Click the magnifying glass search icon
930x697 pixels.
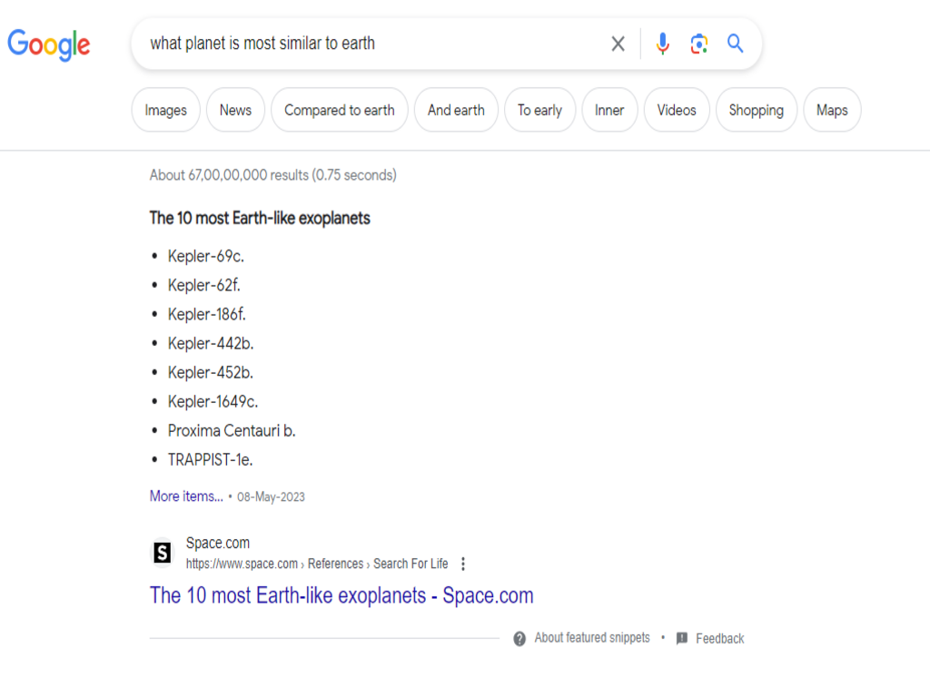tap(735, 44)
